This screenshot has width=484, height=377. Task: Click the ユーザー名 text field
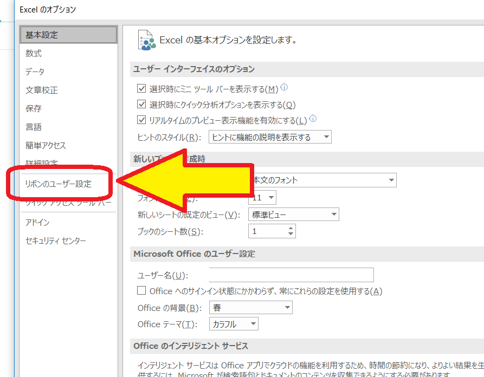point(292,275)
